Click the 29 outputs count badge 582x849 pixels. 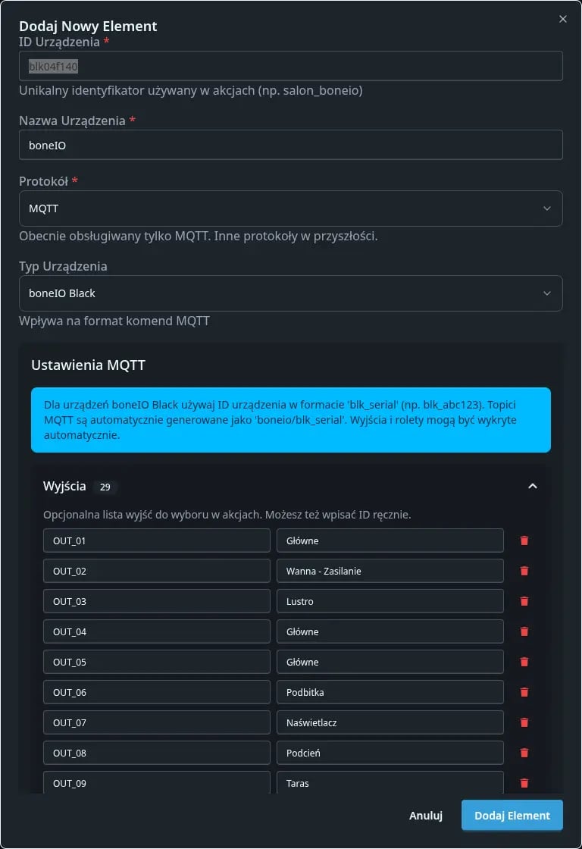click(105, 487)
